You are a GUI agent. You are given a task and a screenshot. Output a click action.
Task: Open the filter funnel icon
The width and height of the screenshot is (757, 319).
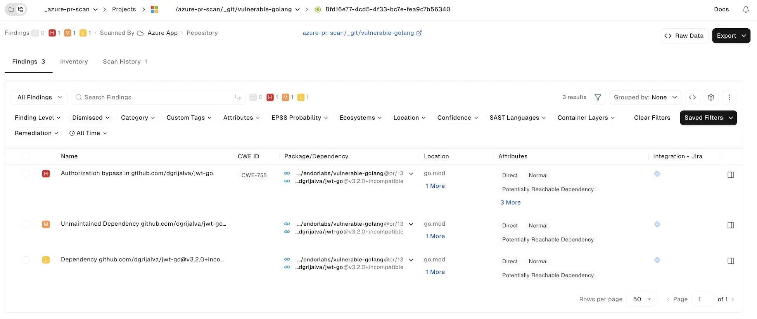598,97
